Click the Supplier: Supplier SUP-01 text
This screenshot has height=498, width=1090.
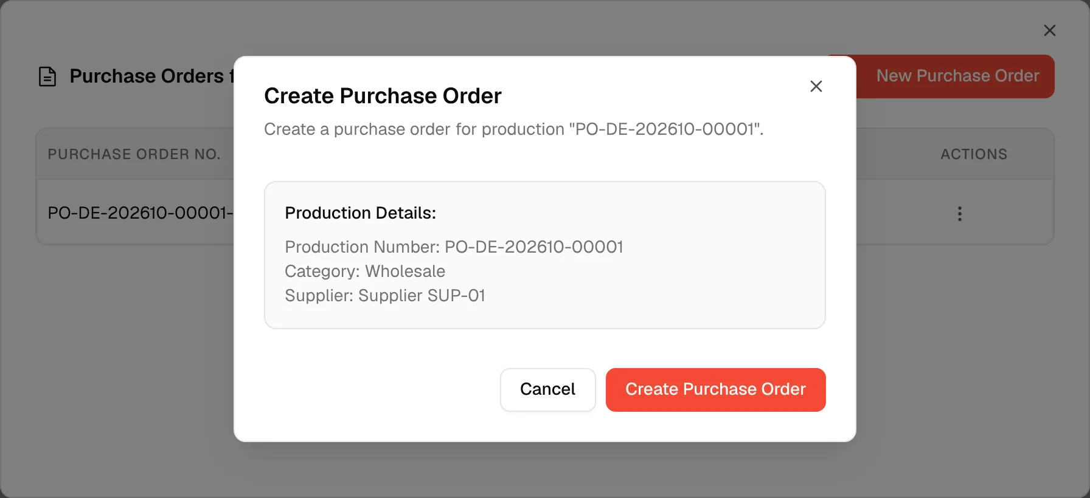[x=385, y=295]
